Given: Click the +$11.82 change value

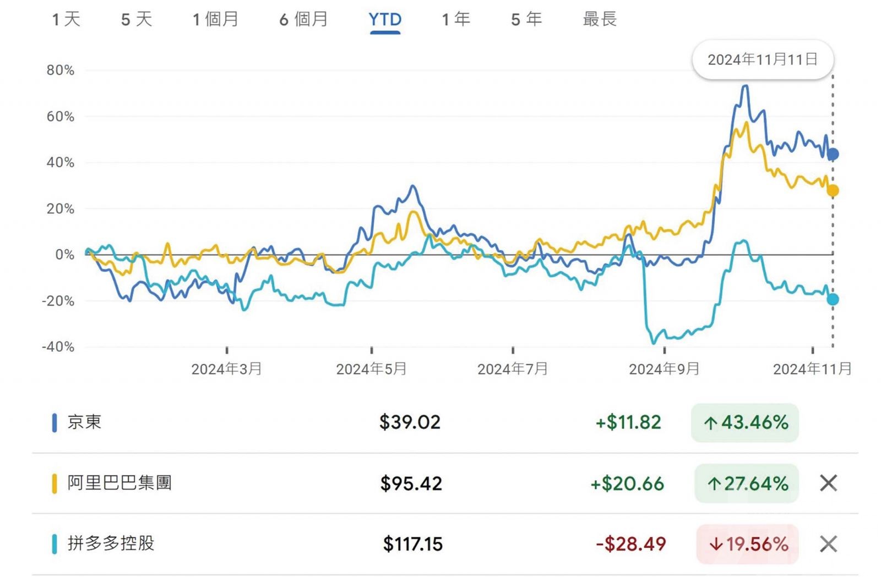Looking at the screenshot, I should [x=628, y=422].
